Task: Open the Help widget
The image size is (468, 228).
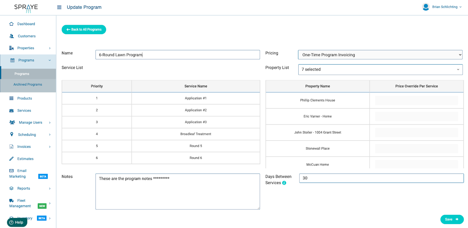Action: (17, 222)
